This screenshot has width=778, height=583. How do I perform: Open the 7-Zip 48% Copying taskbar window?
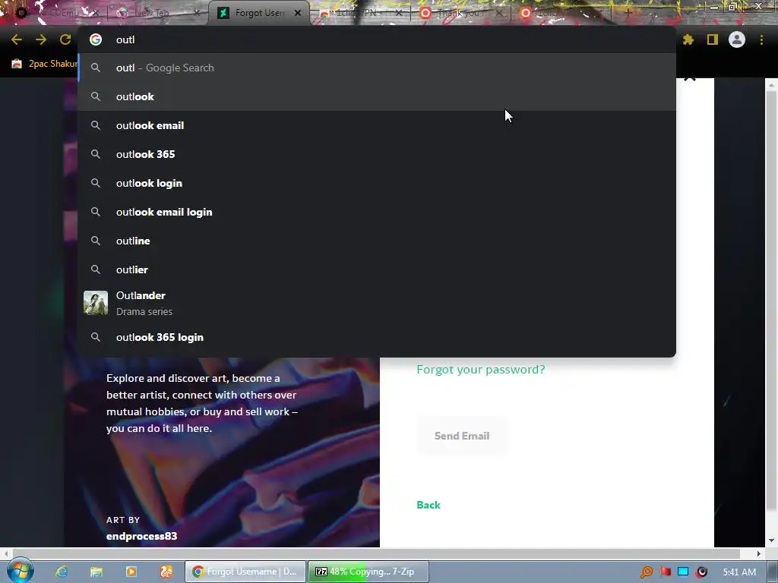tap(368, 572)
